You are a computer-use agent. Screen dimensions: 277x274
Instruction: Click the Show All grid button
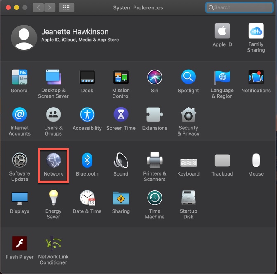(x=66, y=7)
